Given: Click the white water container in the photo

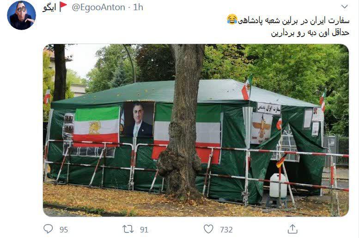Looking at the screenshot, I should 278,185.
